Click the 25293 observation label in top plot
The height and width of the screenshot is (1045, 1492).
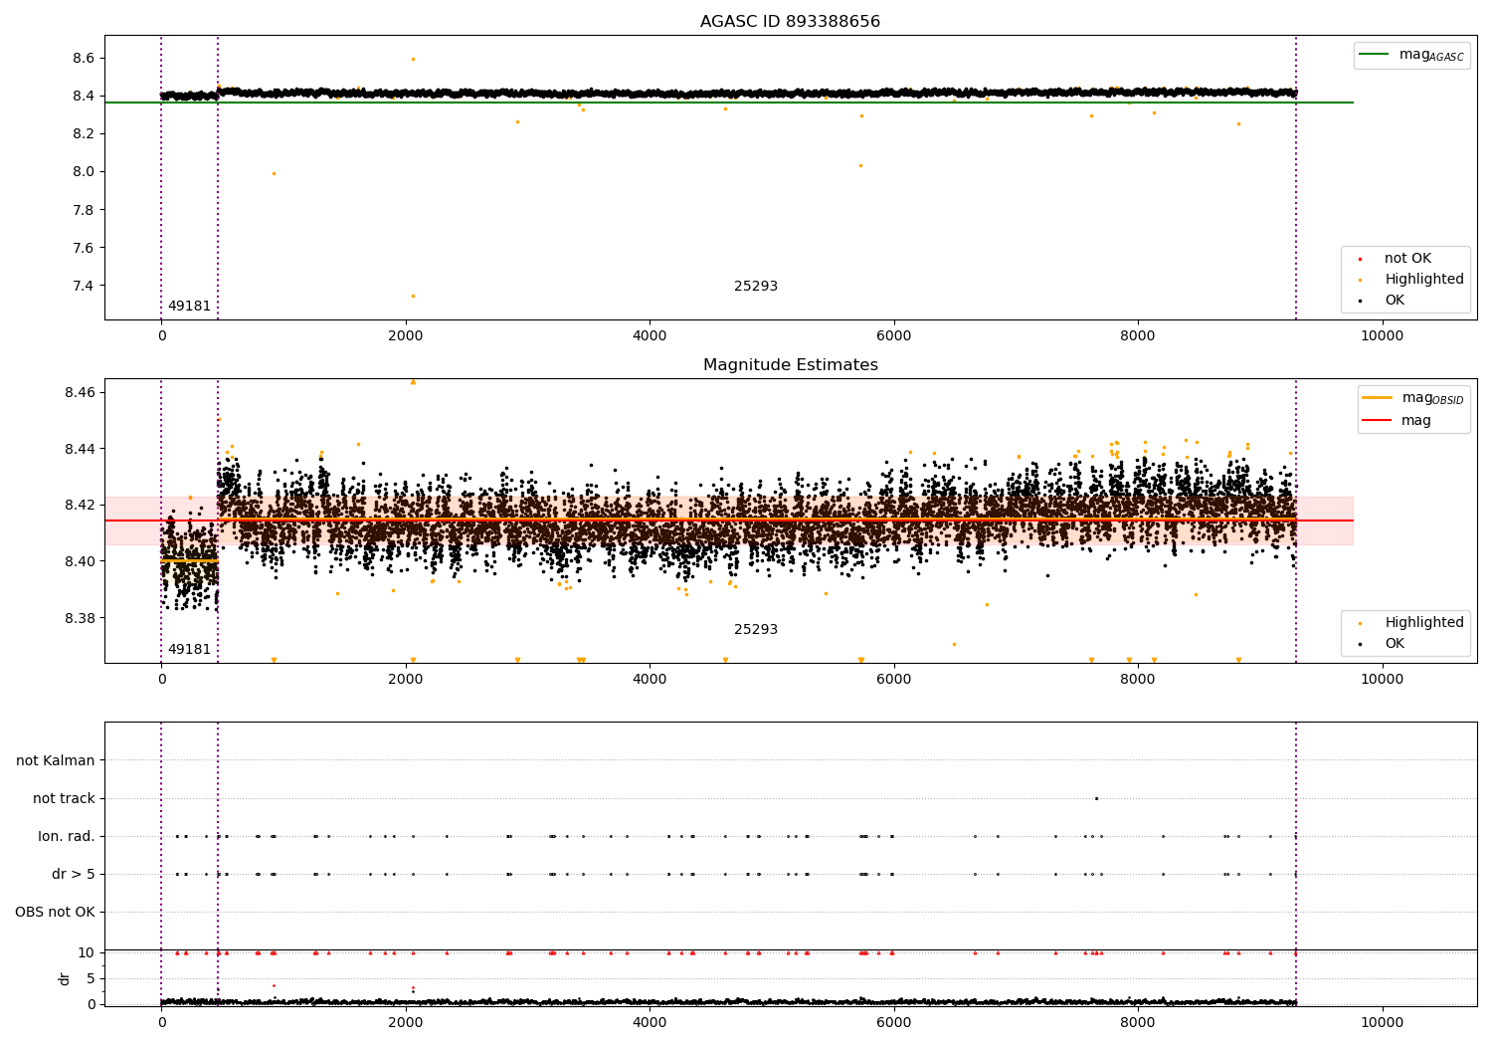(756, 286)
